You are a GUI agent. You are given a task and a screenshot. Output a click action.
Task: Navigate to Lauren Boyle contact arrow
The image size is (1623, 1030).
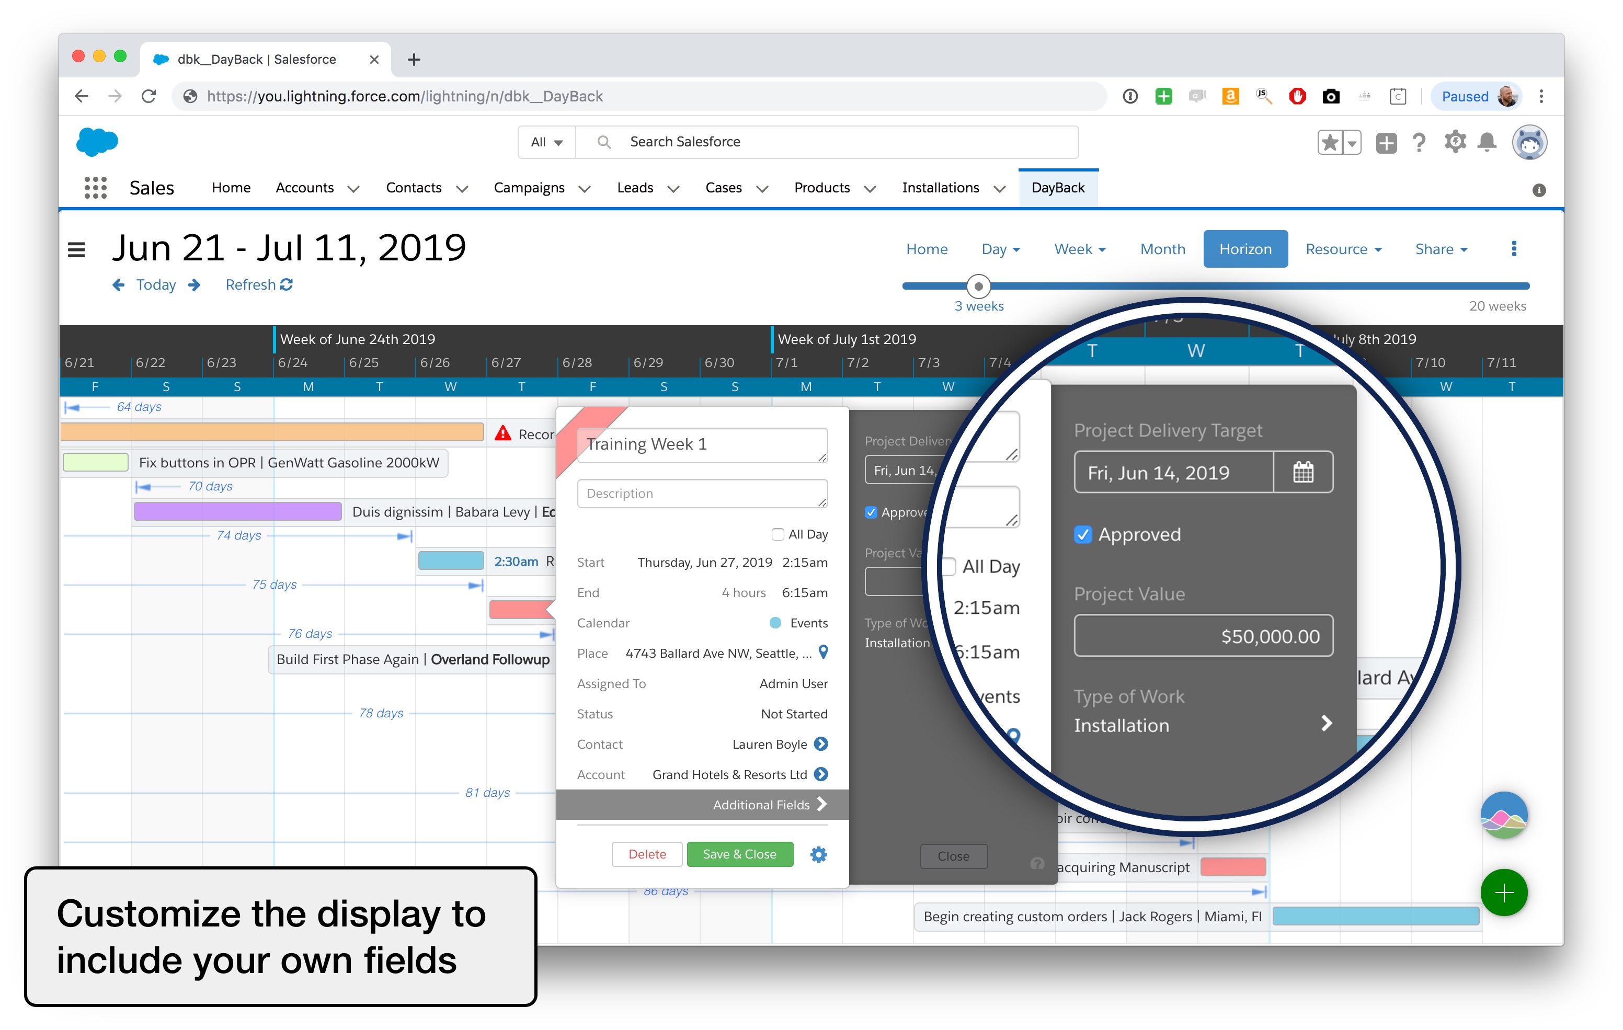(x=821, y=743)
